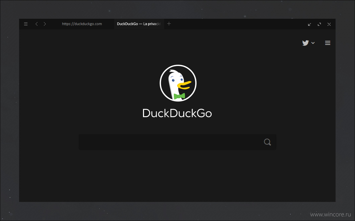Focus the DuckDuckGo search box
The image size is (355, 221).
click(177, 142)
